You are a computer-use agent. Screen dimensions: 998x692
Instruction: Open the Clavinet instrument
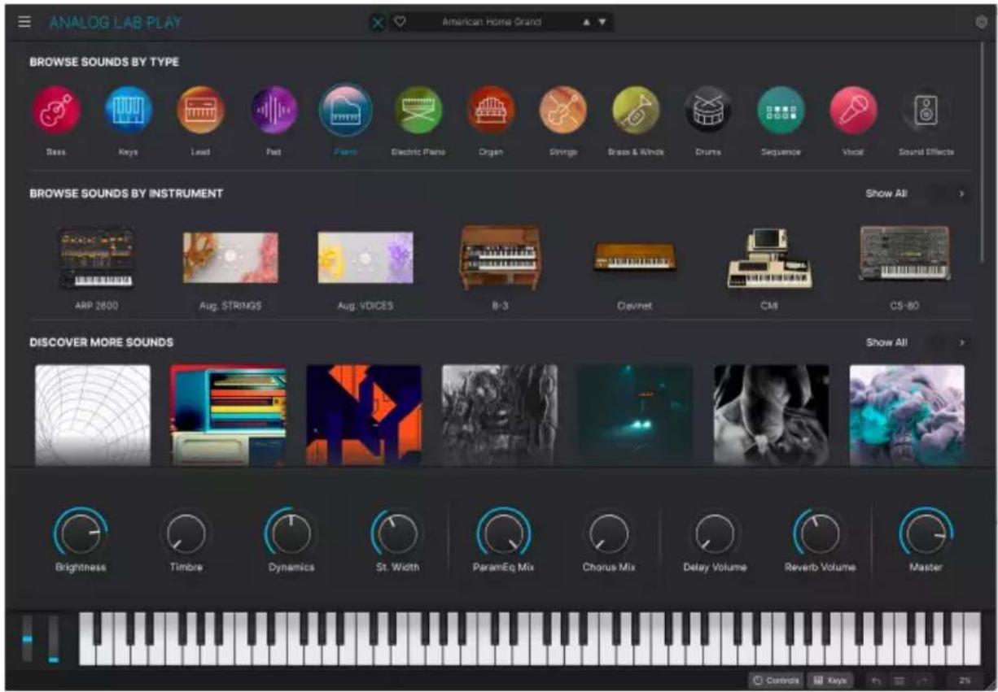click(x=635, y=258)
